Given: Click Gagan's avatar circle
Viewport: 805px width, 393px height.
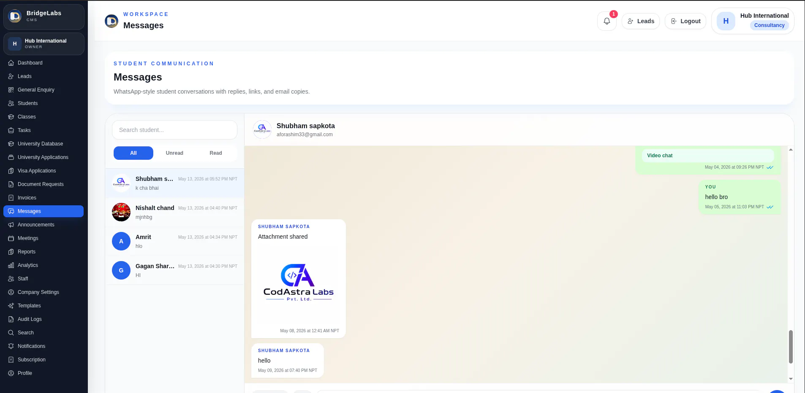Looking at the screenshot, I should [x=121, y=270].
